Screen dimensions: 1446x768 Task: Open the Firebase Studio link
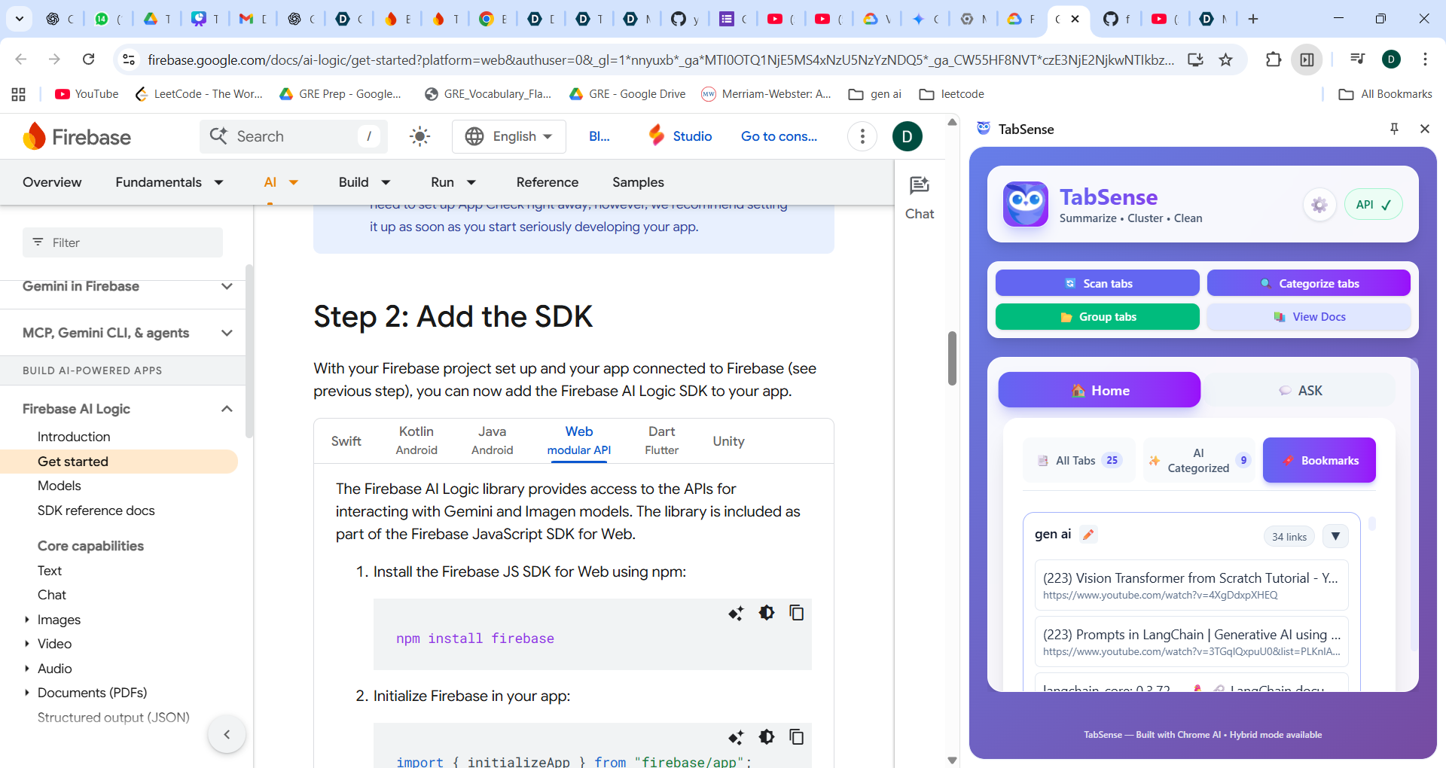(x=680, y=136)
